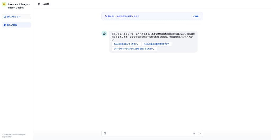Click the send message arrow icon
Screen dimensions: 271x140
point(200,133)
